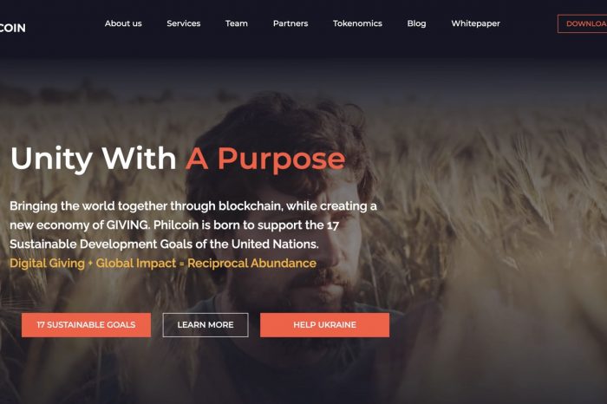Click the orange 'A Purpose' heading text

265,159
